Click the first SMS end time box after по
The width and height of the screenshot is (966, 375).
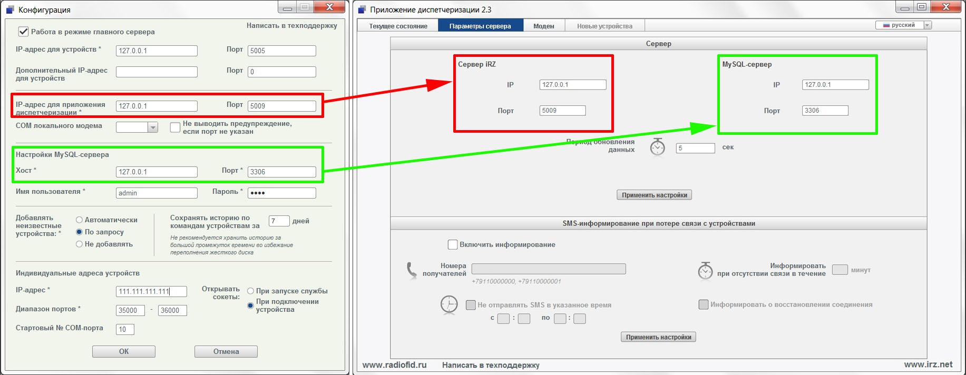click(x=560, y=318)
